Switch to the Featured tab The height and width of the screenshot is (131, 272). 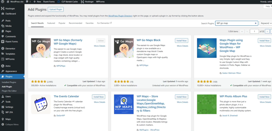click(x=51, y=23)
